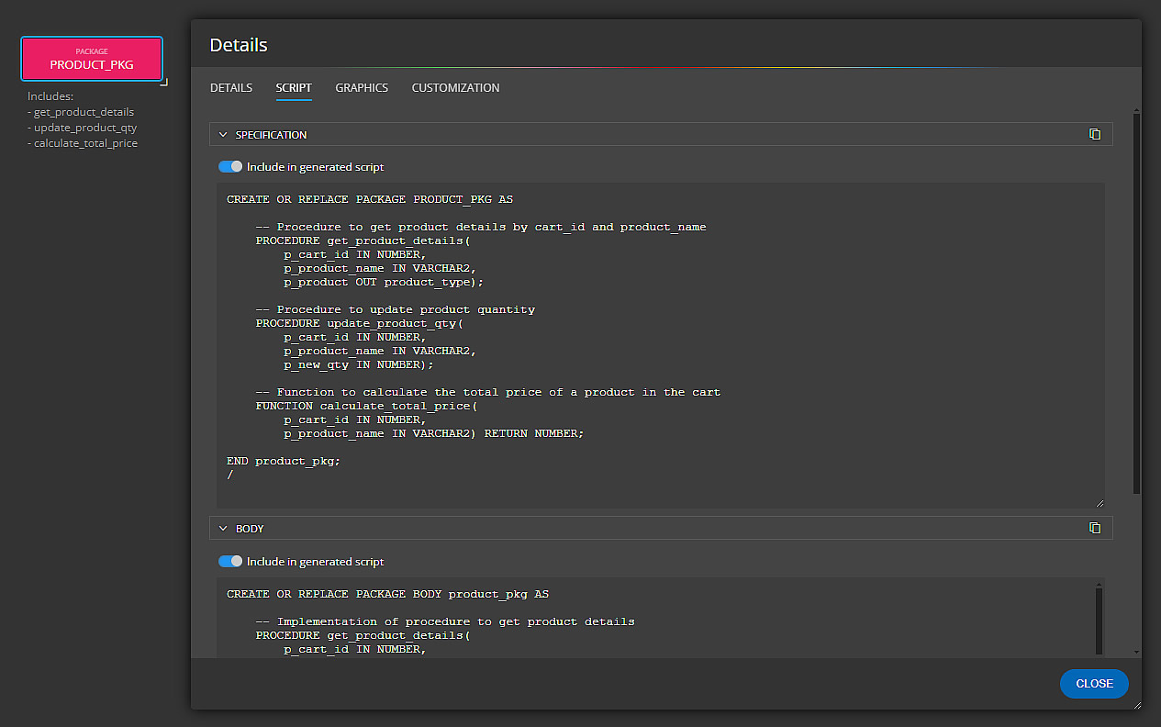Go to the CUSTOMIZATION tab
1161x727 pixels.
[x=455, y=87]
